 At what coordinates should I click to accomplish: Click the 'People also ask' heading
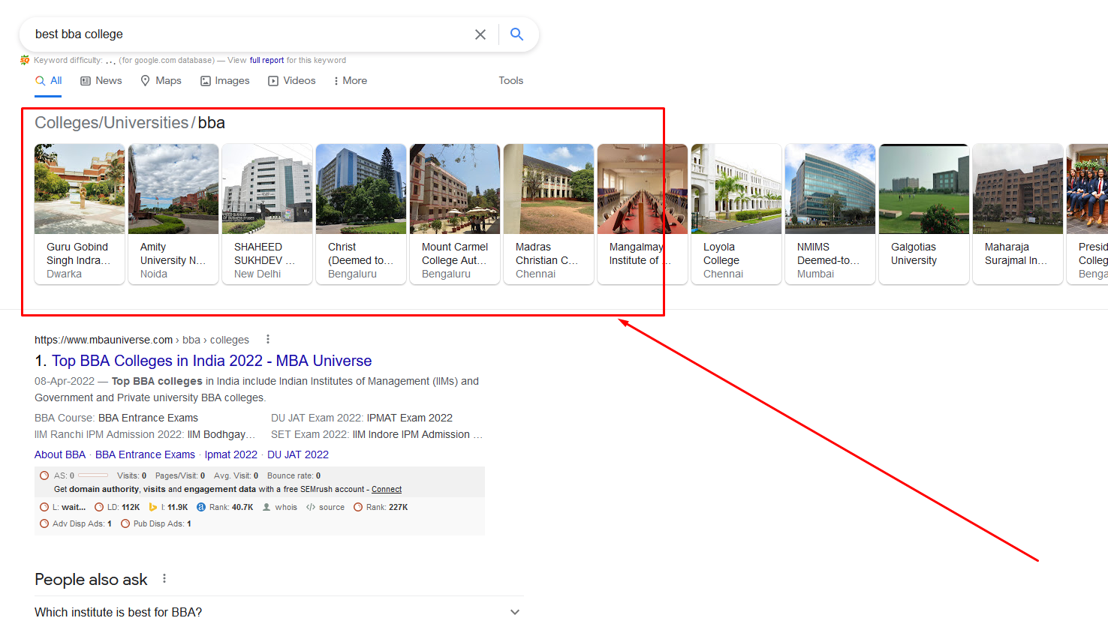91,580
